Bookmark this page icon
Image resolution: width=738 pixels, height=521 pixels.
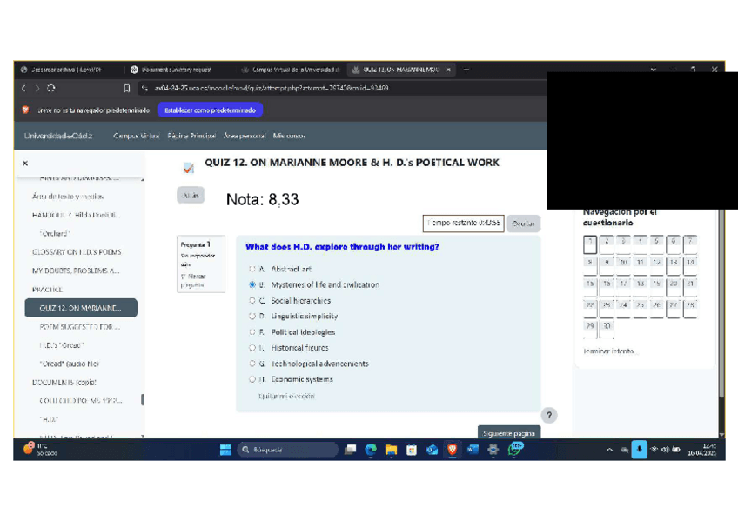[x=126, y=89]
